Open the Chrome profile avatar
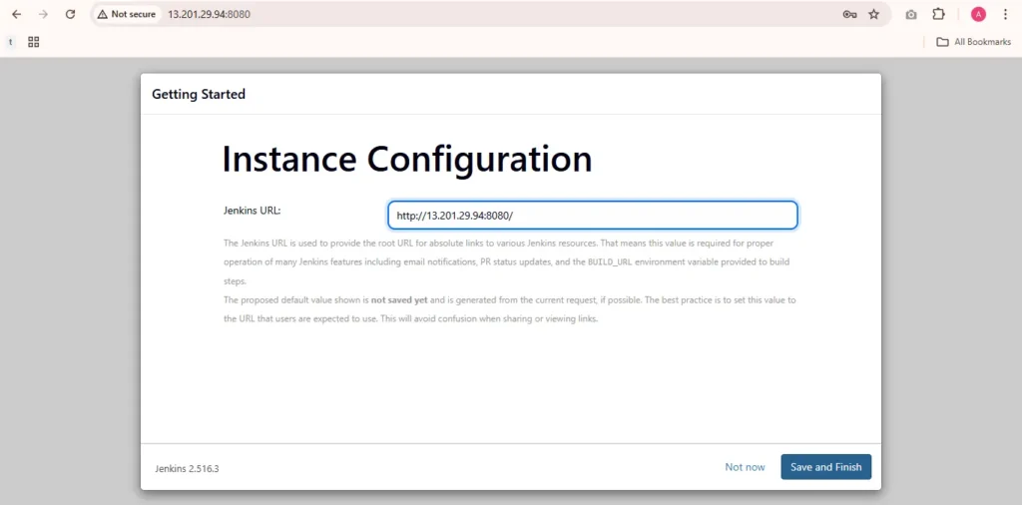The width and height of the screenshot is (1022, 505). [978, 15]
